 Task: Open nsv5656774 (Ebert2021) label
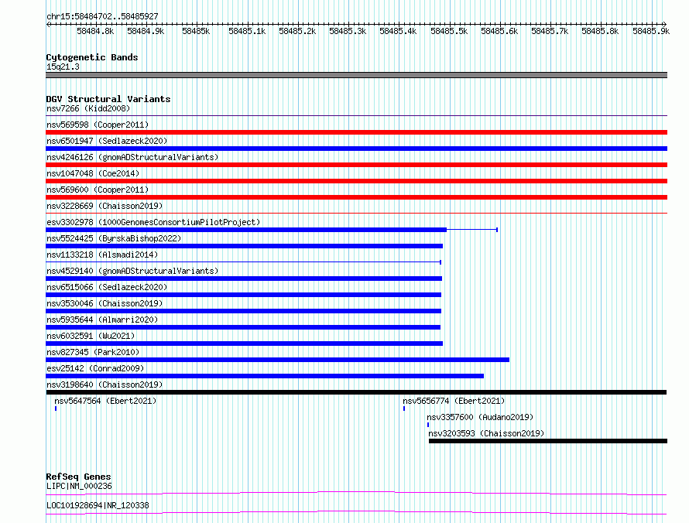pyautogui.click(x=454, y=401)
